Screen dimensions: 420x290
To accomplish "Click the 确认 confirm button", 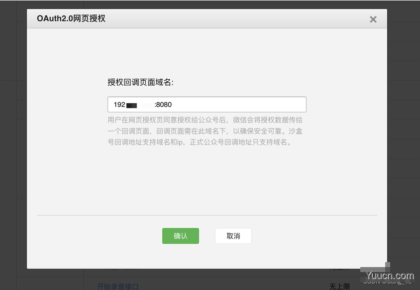I will coord(180,236).
